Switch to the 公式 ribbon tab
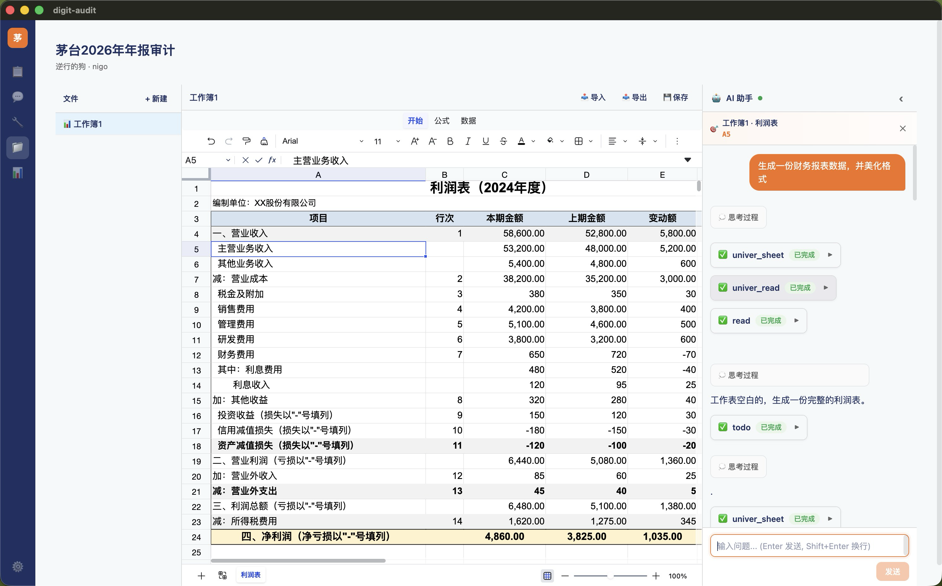942x586 pixels. [x=442, y=121]
